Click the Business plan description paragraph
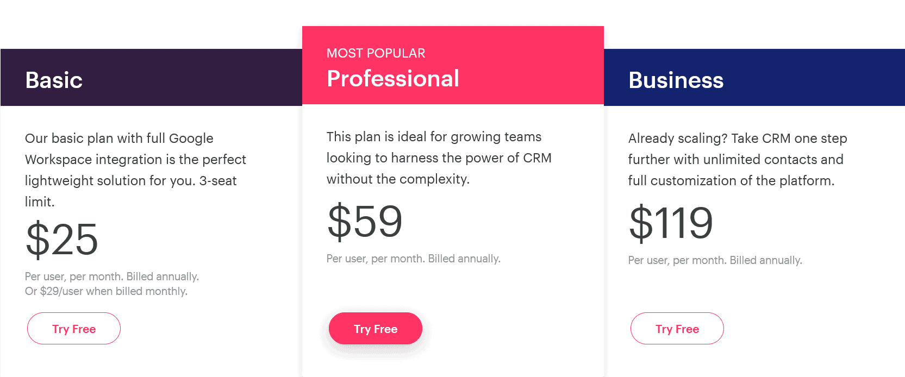Screen dimensions: 905x377 [735, 159]
